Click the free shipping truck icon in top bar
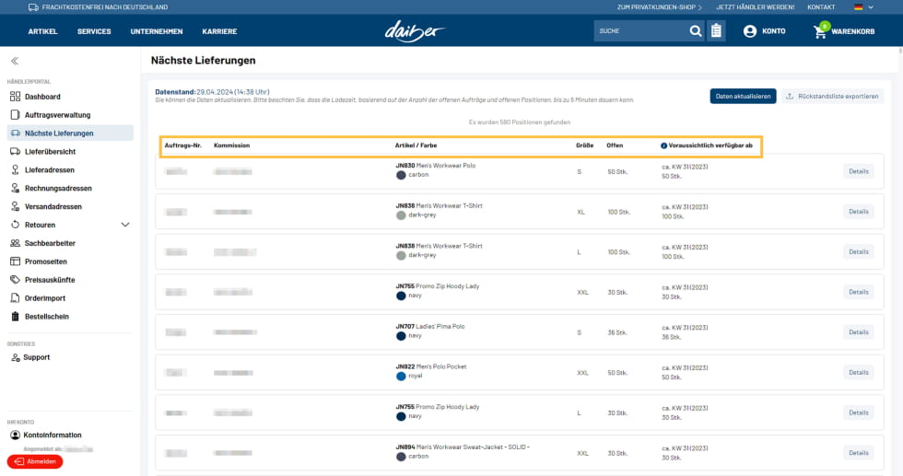Image resolution: width=903 pixels, height=476 pixels. coord(33,7)
